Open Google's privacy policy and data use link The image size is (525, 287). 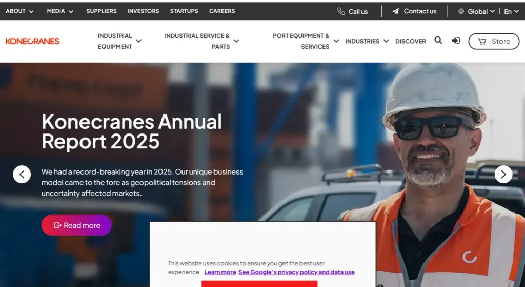tap(296, 272)
